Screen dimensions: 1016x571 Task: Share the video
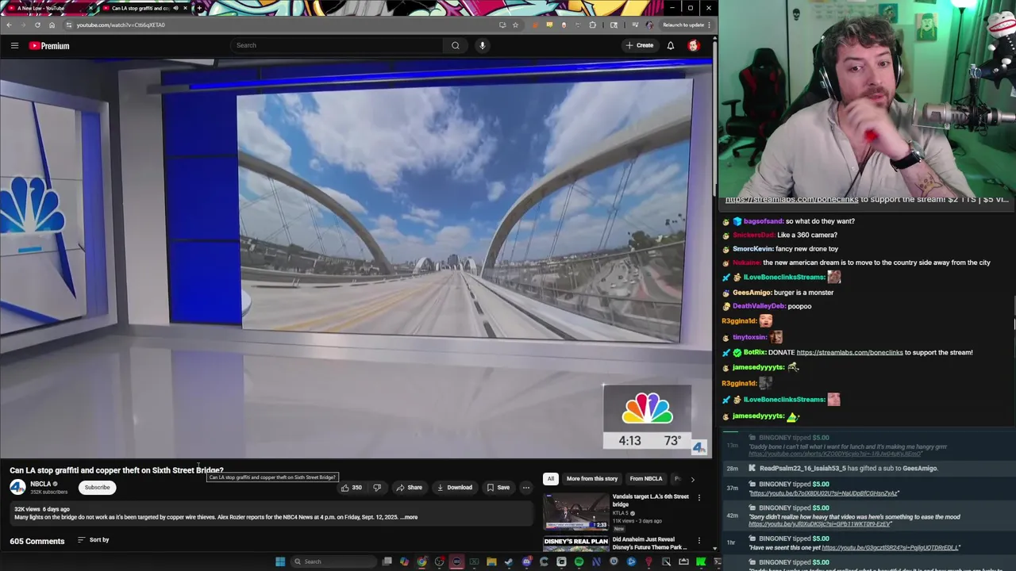point(410,488)
